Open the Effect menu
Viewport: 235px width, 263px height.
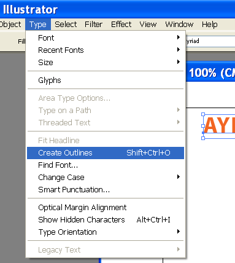point(121,25)
